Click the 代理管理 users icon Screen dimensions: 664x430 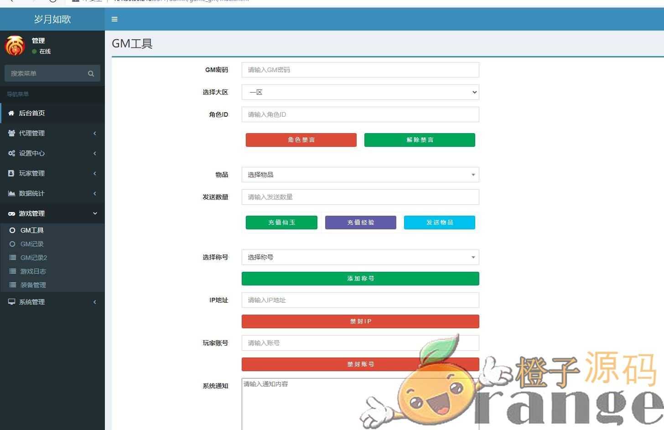11,133
